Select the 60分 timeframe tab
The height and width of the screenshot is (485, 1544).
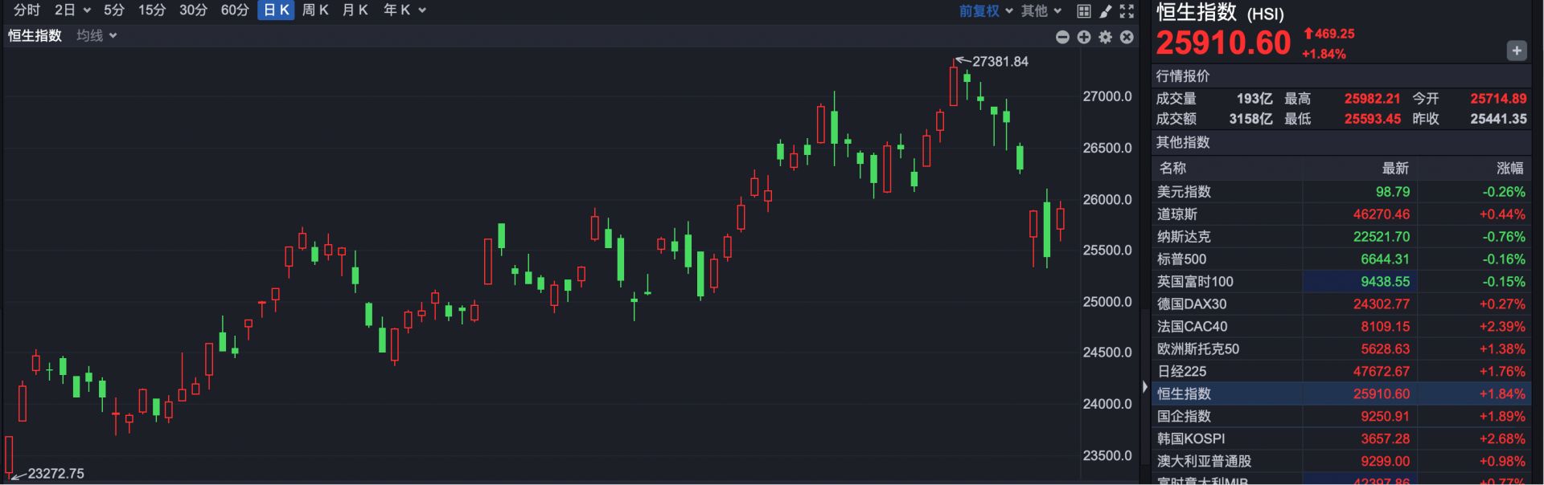[235, 10]
